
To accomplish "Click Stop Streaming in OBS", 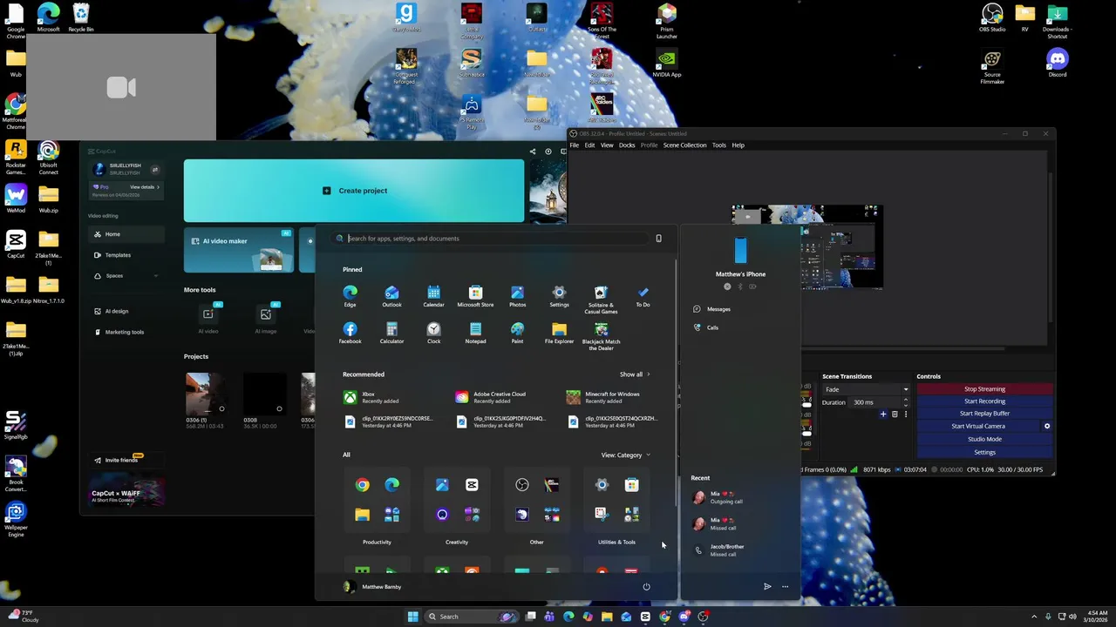I will click(x=984, y=389).
